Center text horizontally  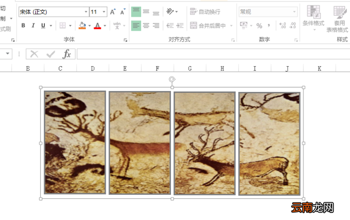point(146,26)
